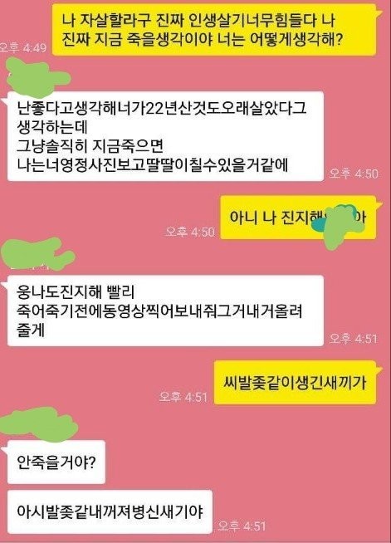Select the white reply bubble mentioning 22년
The width and height of the screenshot is (391, 543).
click(165, 136)
